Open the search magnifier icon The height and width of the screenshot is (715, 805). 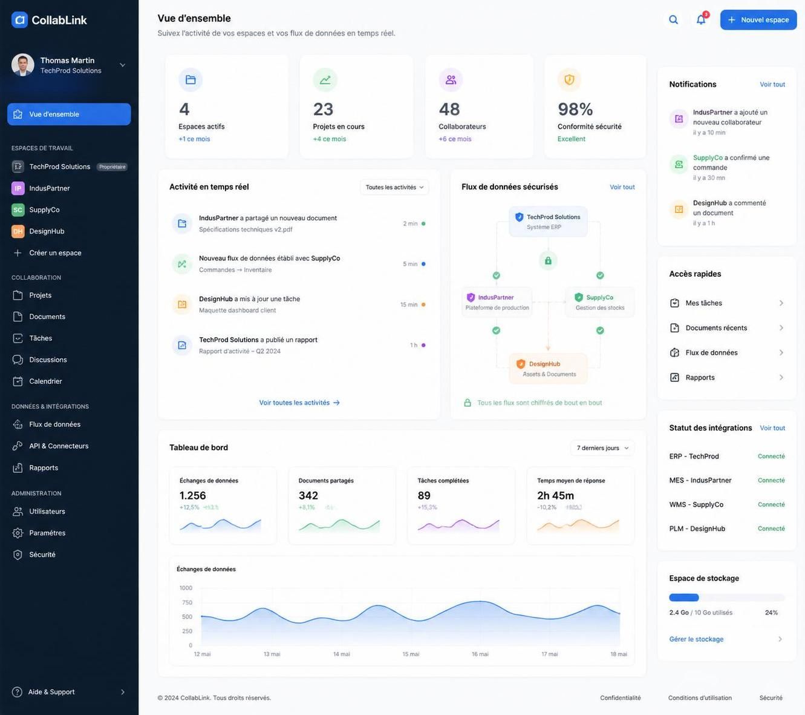point(673,20)
